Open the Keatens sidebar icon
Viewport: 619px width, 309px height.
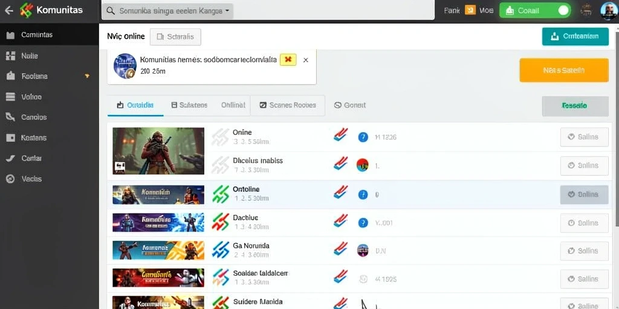point(11,138)
